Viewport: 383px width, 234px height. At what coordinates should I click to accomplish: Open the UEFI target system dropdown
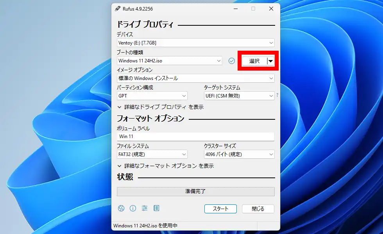tap(239, 96)
